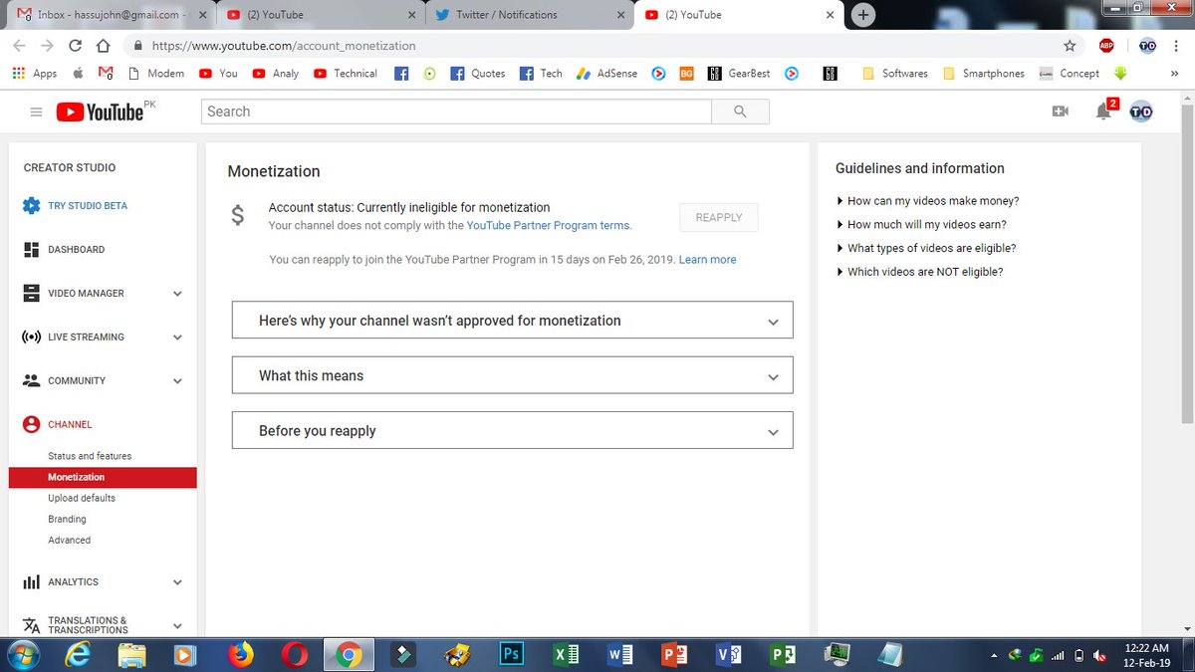Go to the browser home icon
The height and width of the screenshot is (672, 1195).
(104, 46)
